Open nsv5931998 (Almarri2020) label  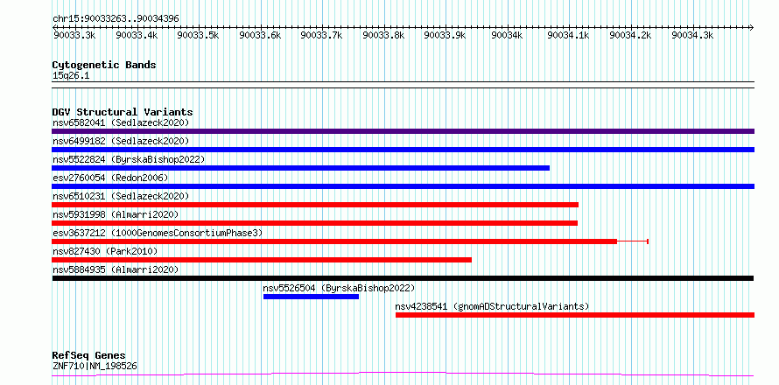pyautogui.click(x=116, y=214)
